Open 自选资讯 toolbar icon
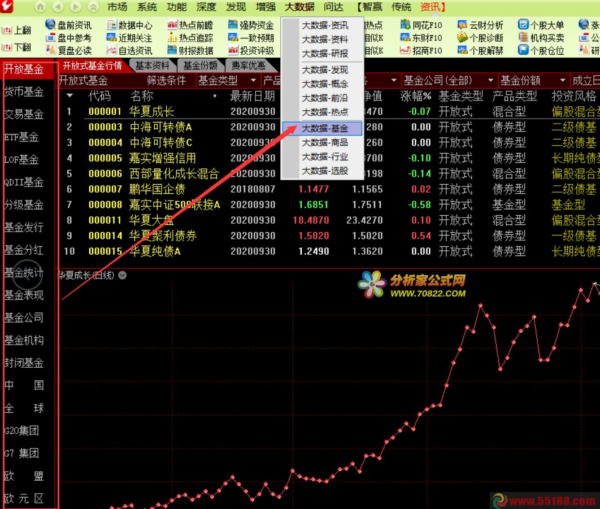This screenshot has width=600, height=509. click(111, 50)
